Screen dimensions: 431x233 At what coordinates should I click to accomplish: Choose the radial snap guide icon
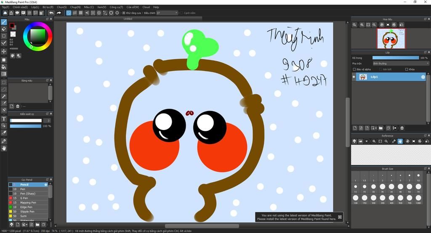[93, 13]
